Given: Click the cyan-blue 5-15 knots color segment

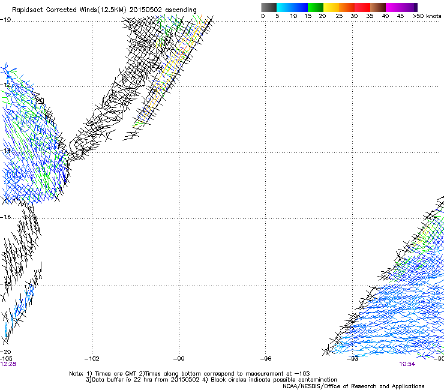Looking at the screenshot, I should 292,7.
